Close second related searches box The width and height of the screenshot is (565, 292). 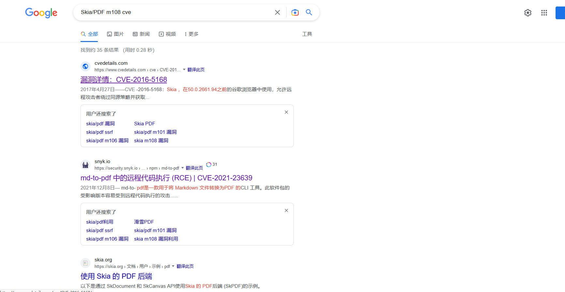click(x=286, y=211)
